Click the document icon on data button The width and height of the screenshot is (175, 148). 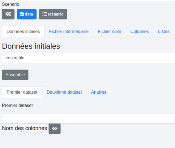[x=22, y=14]
